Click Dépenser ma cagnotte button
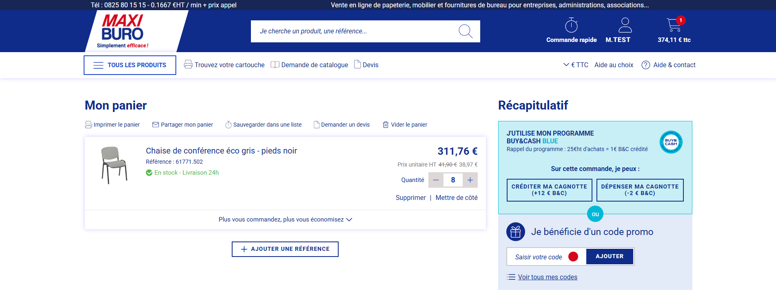 pyautogui.click(x=640, y=190)
